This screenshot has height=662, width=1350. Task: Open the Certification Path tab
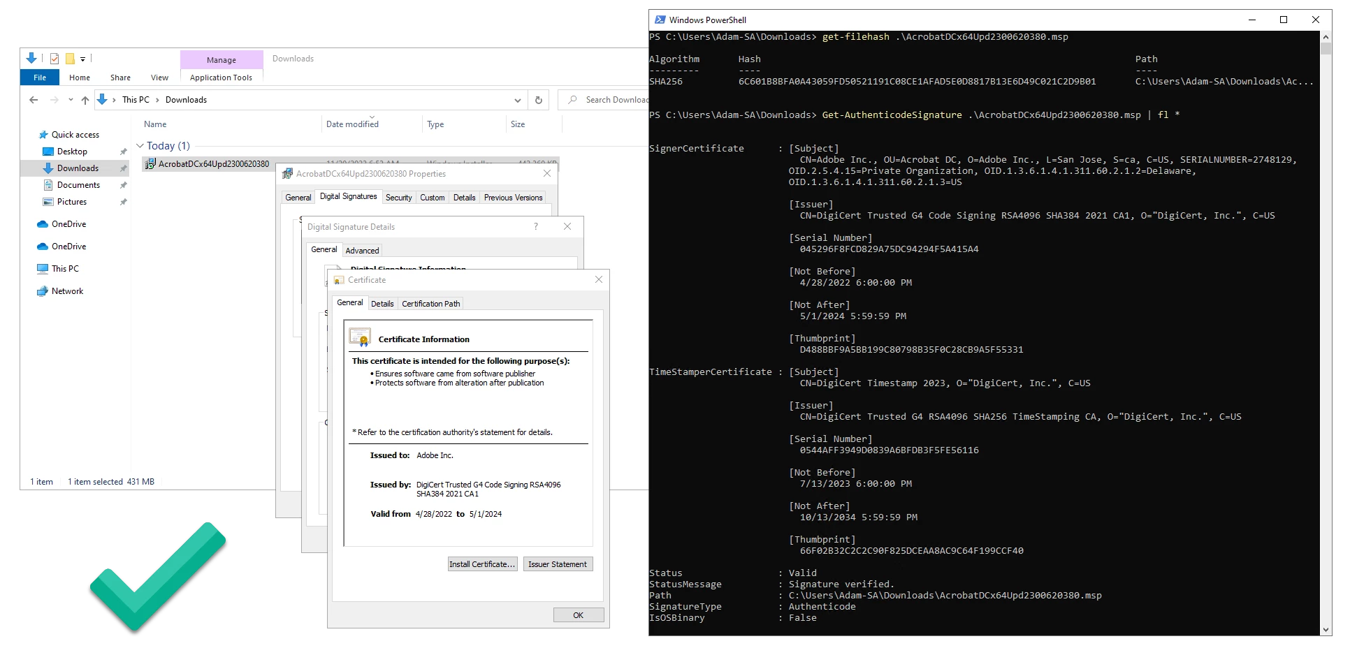pos(430,304)
